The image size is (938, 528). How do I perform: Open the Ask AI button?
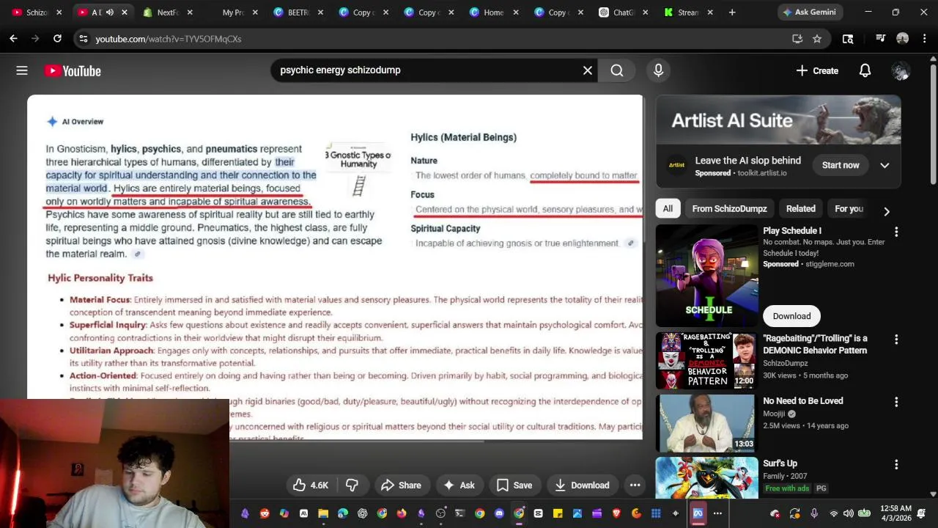pyautogui.click(x=459, y=485)
